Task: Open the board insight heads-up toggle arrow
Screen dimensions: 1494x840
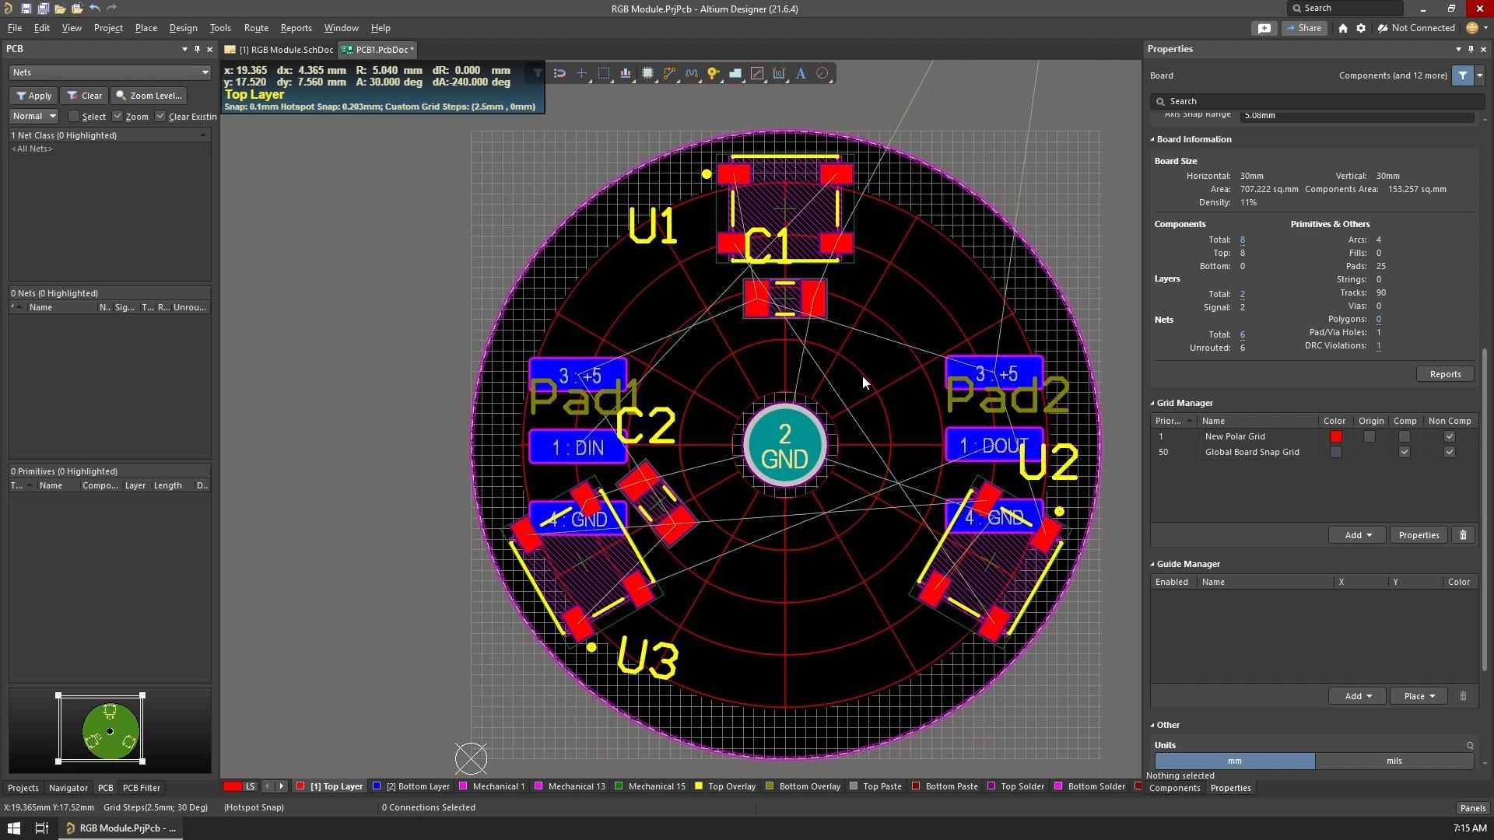Action: (x=535, y=72)
